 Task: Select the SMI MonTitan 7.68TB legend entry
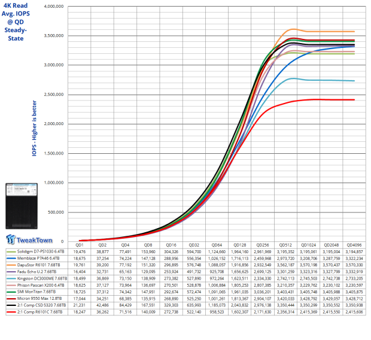coord(36,290)
